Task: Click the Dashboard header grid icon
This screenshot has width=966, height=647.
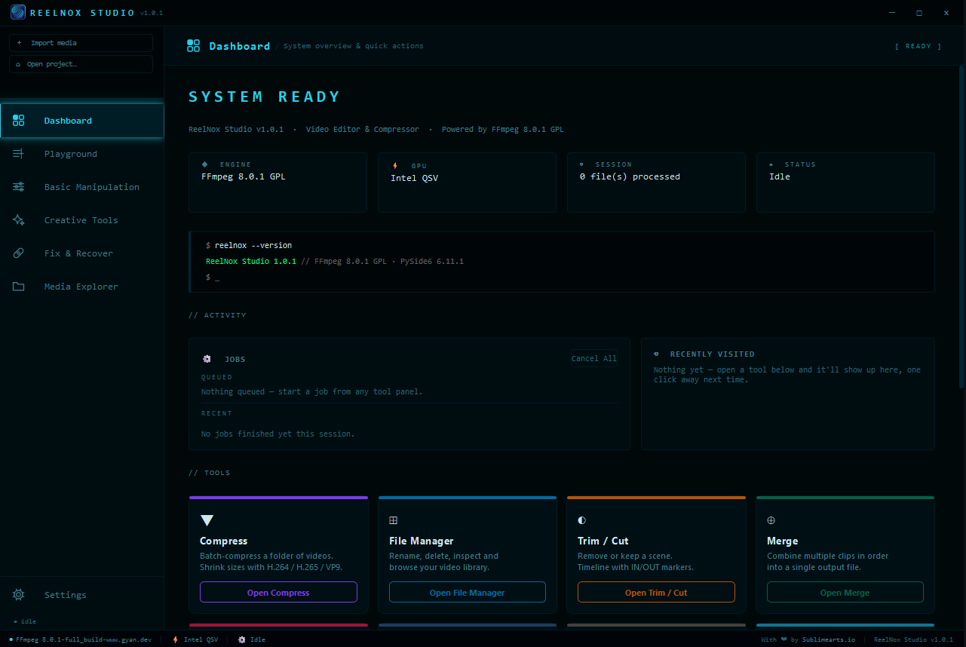Action: click(x=194, y=46)
